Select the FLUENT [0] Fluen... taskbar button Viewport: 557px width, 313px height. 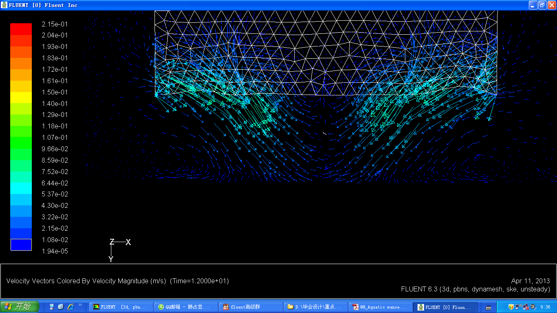445,307
